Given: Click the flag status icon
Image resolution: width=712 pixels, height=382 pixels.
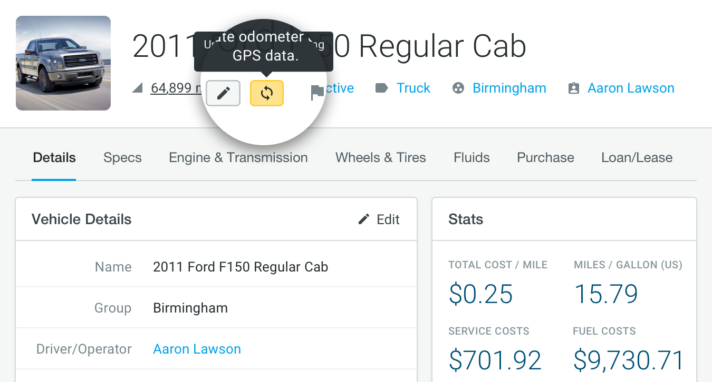Looking at the screenshot, I should tap(317, 93).
